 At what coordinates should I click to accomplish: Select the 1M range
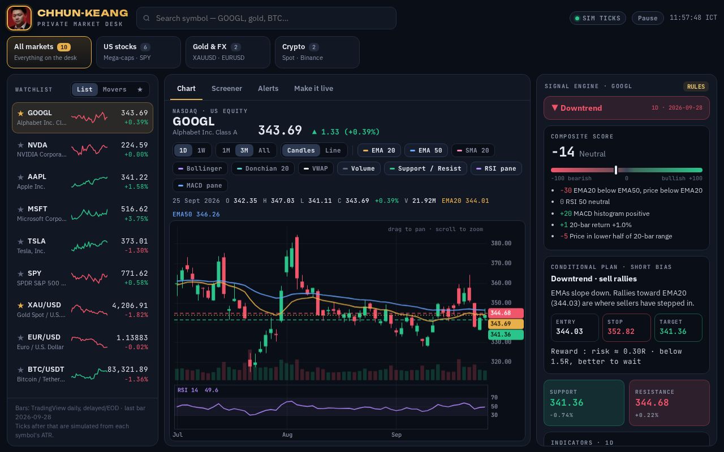click(226, 150)
